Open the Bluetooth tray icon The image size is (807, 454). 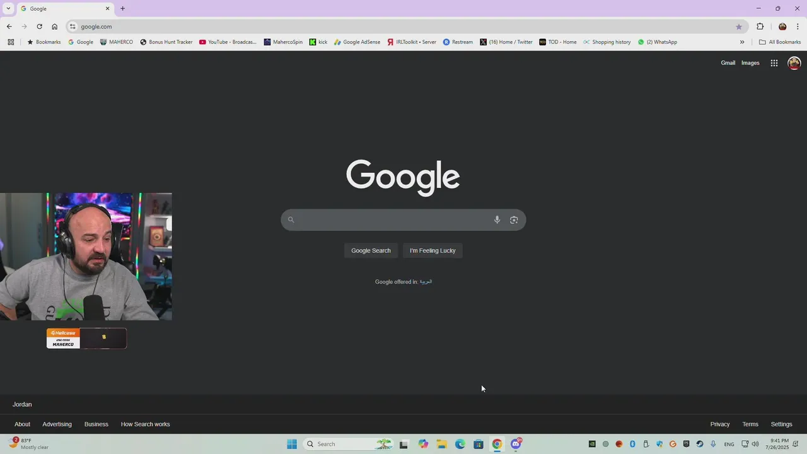click(x=632, y=444)
